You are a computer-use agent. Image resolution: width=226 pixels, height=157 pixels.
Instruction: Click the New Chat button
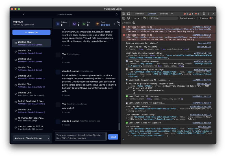tap(31, 32)
